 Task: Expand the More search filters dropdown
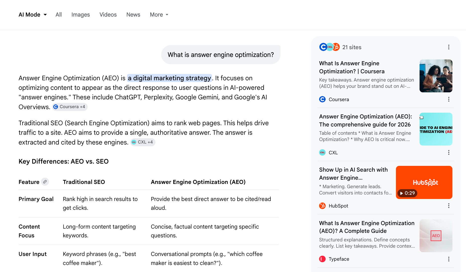pos(159,15)
